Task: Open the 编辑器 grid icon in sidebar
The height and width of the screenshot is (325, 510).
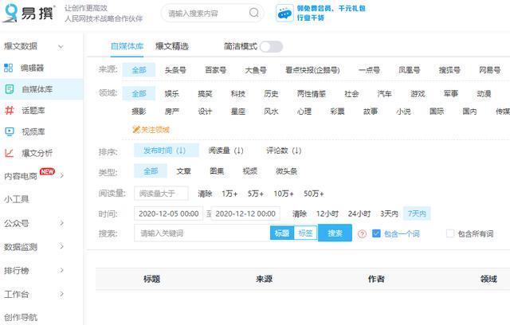Action: 9,68
